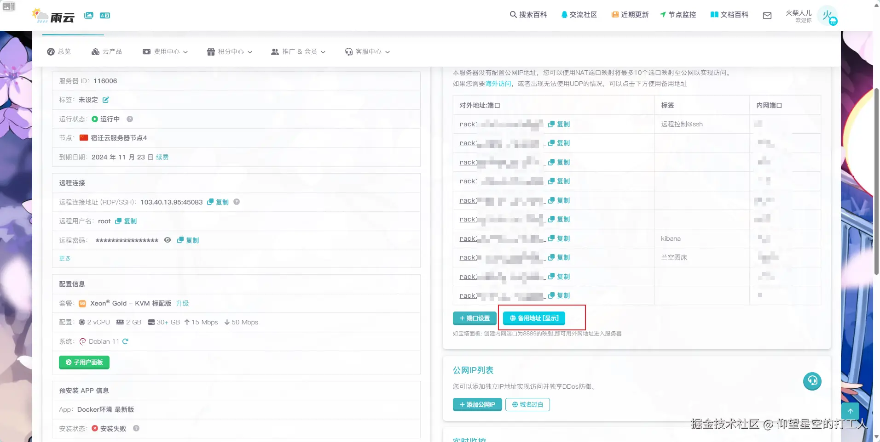Click 升级 upgrade plan link

(182, 303)
